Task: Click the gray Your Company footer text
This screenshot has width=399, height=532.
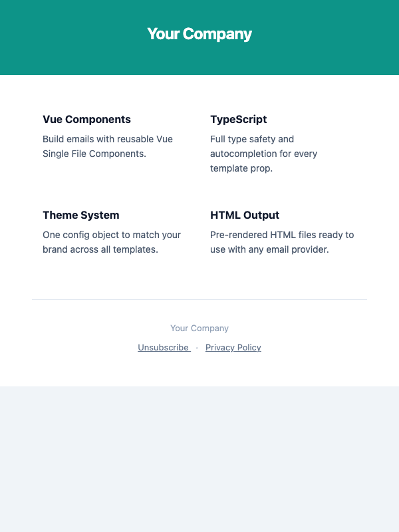Action: tap(199, 329)
